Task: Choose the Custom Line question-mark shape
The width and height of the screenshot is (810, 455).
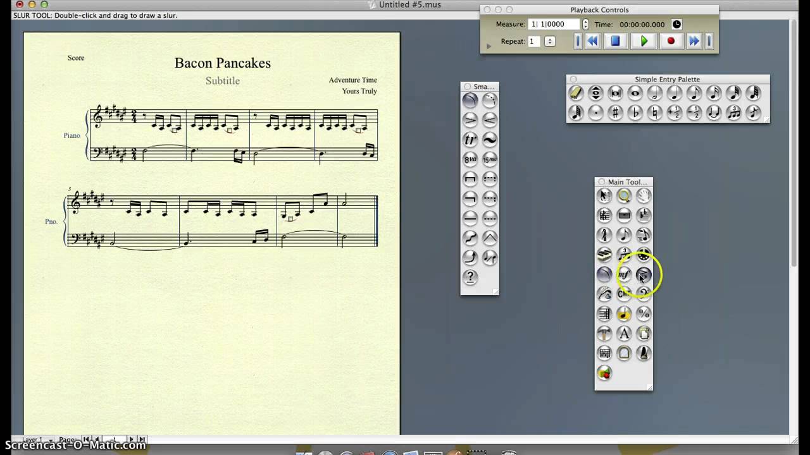Action: tap(470, 277)
